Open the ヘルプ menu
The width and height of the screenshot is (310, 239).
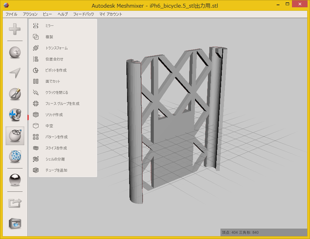(62, 14)
